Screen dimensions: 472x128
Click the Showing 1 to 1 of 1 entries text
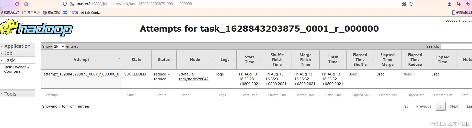pyautogui.click(x=66, y=106)
